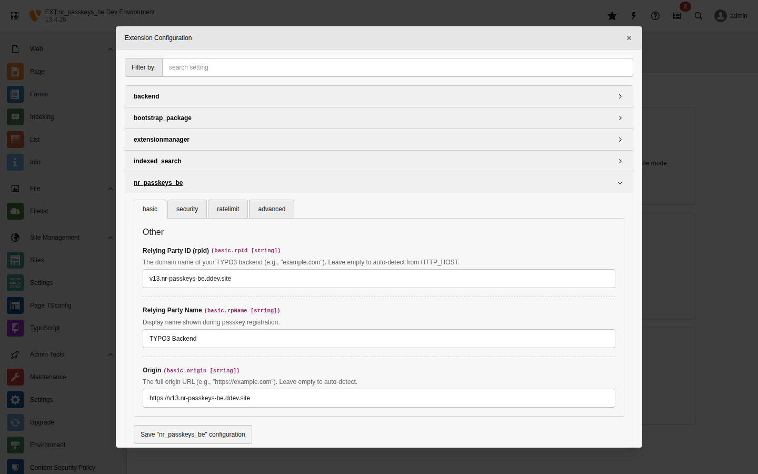Save "nr_passkeys_be" configuration
This screenshot has width=758, height=474.
pos(193,434)
